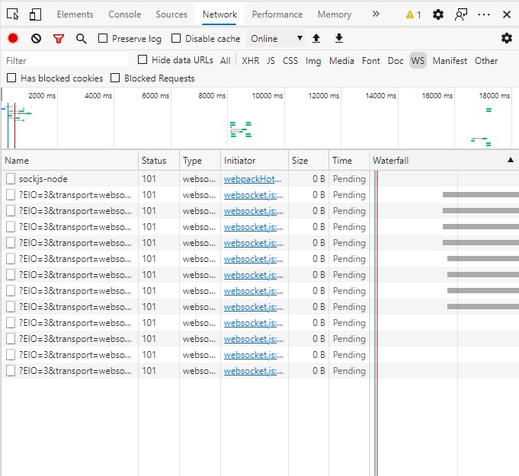Switch to the Console tab
Screen dimensions: 519x476
pyautogui.click(x=124, y=14)
